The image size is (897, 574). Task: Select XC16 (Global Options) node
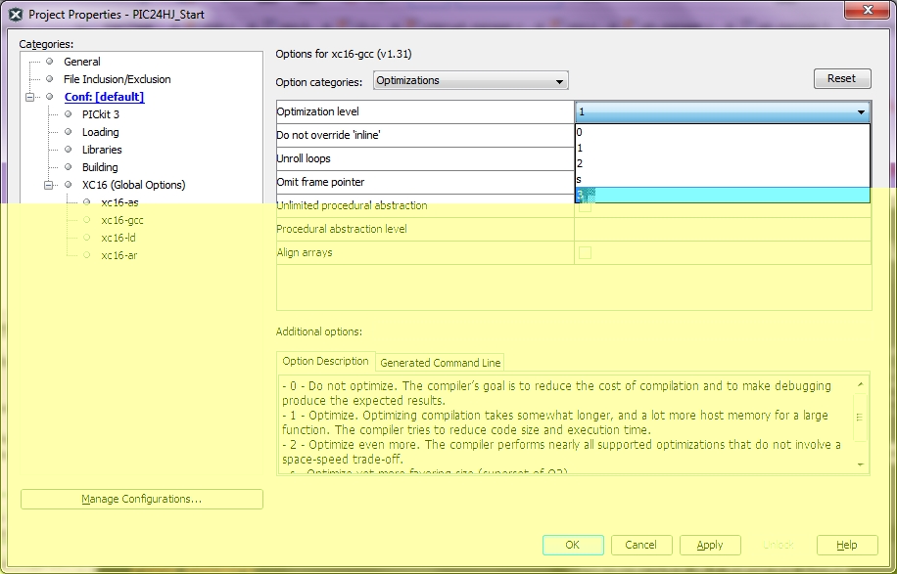tap(133, 185)
